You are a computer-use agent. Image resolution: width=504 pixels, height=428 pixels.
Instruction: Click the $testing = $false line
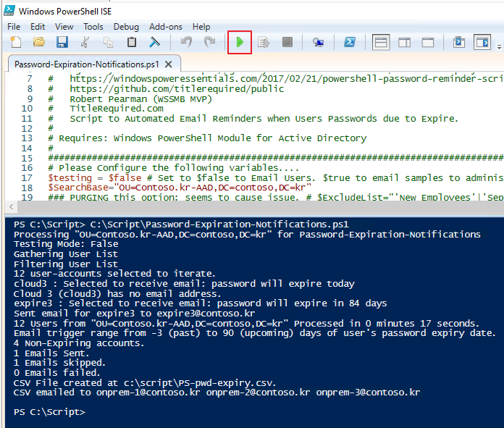tap(95, 178)
